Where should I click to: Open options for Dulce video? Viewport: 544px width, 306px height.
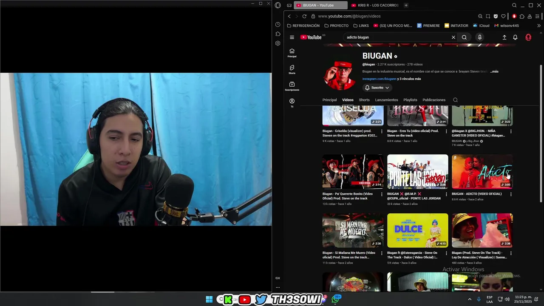coord(446,253)
